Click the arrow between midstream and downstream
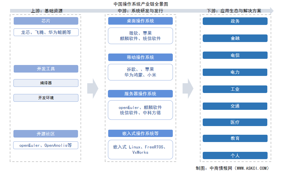Viewport: 281px width, 172px height. pyautogui.click(x=188, y=88)
